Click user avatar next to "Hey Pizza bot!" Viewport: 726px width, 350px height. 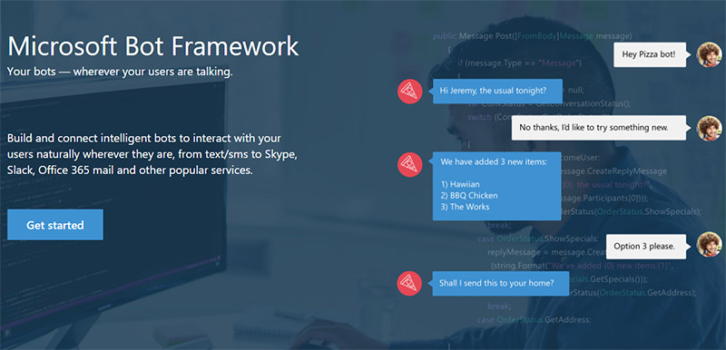[710, 54]
